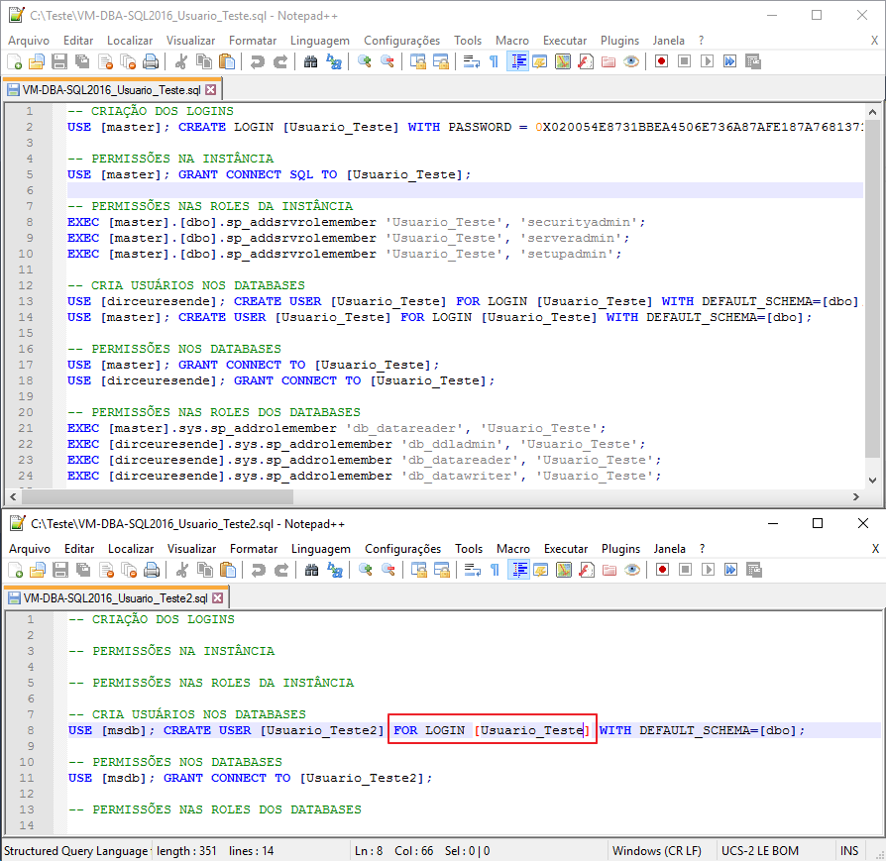The height and width of the screenshot is (861, 886).
Task: Open Linguagem menu in top window
Action: click(x=320, y=40)
